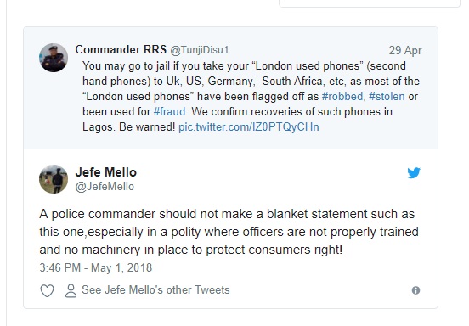Viewport: 469px width, 326px height.
Task: Click the person icon beside other Tweets
Action: click(71, 290)
